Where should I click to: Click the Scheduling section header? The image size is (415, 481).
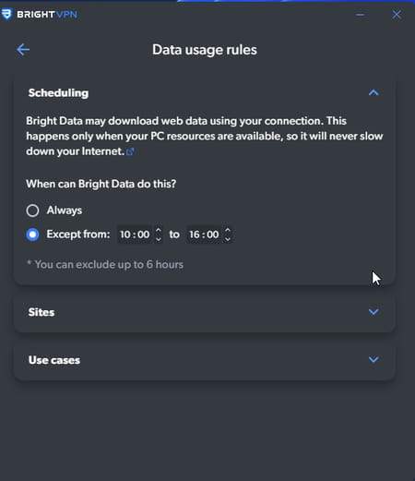pos(205,93)
